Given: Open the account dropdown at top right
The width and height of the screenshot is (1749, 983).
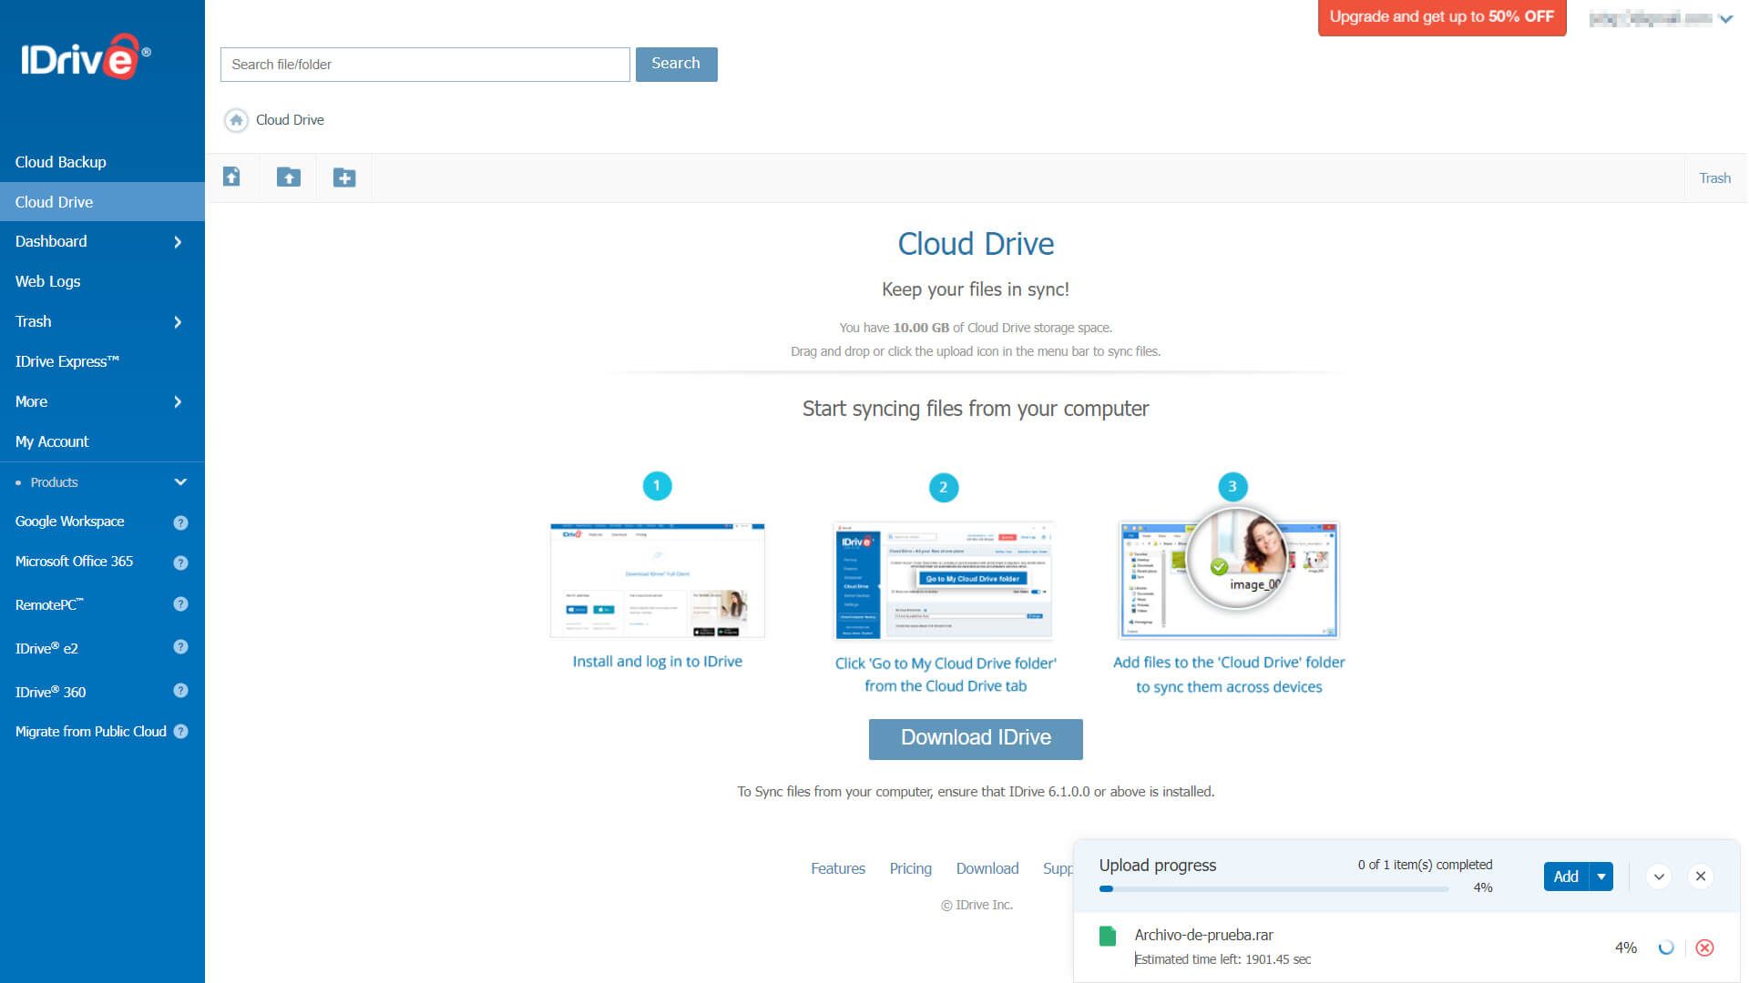Looking at the screenshot, I should 1725,18.
